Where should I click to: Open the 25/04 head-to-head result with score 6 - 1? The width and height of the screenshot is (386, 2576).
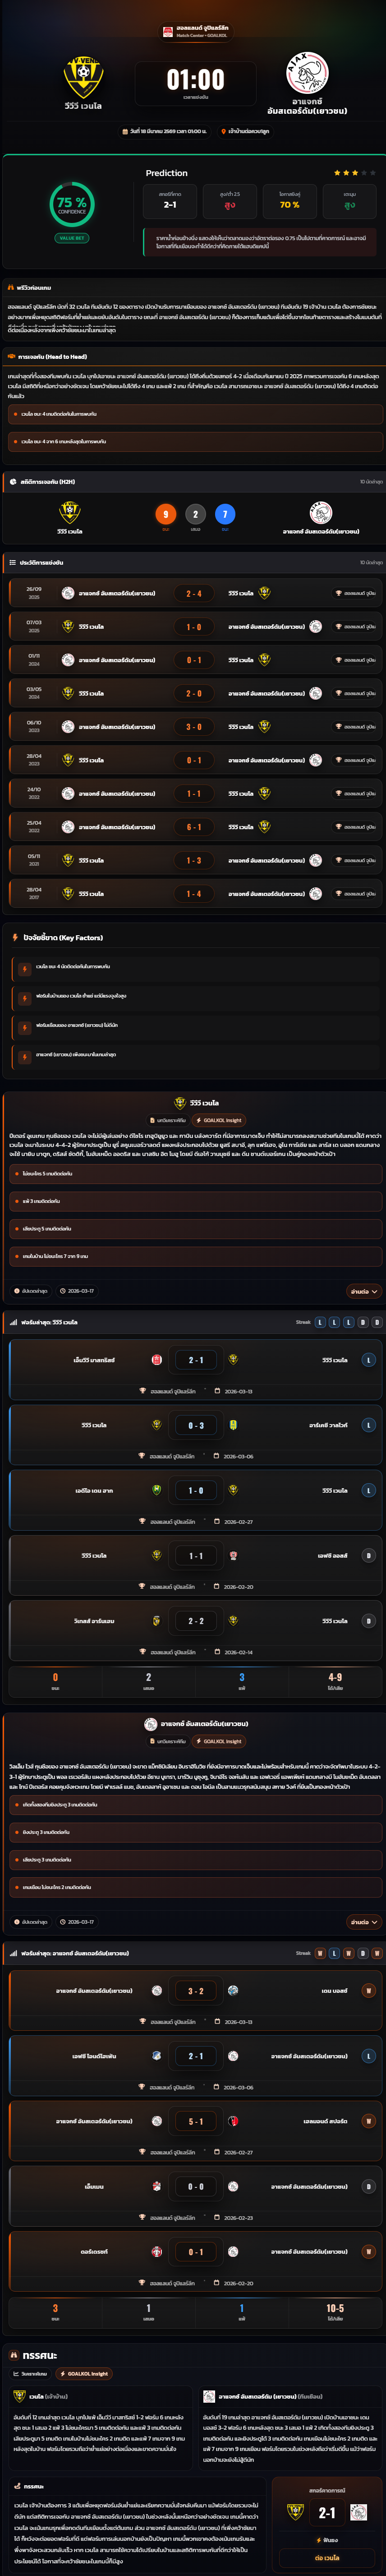tap(193, 827)
